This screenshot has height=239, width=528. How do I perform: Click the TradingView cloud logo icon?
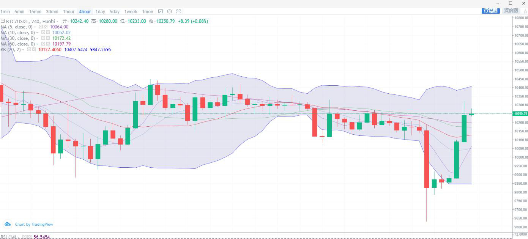tap(7, 224)
